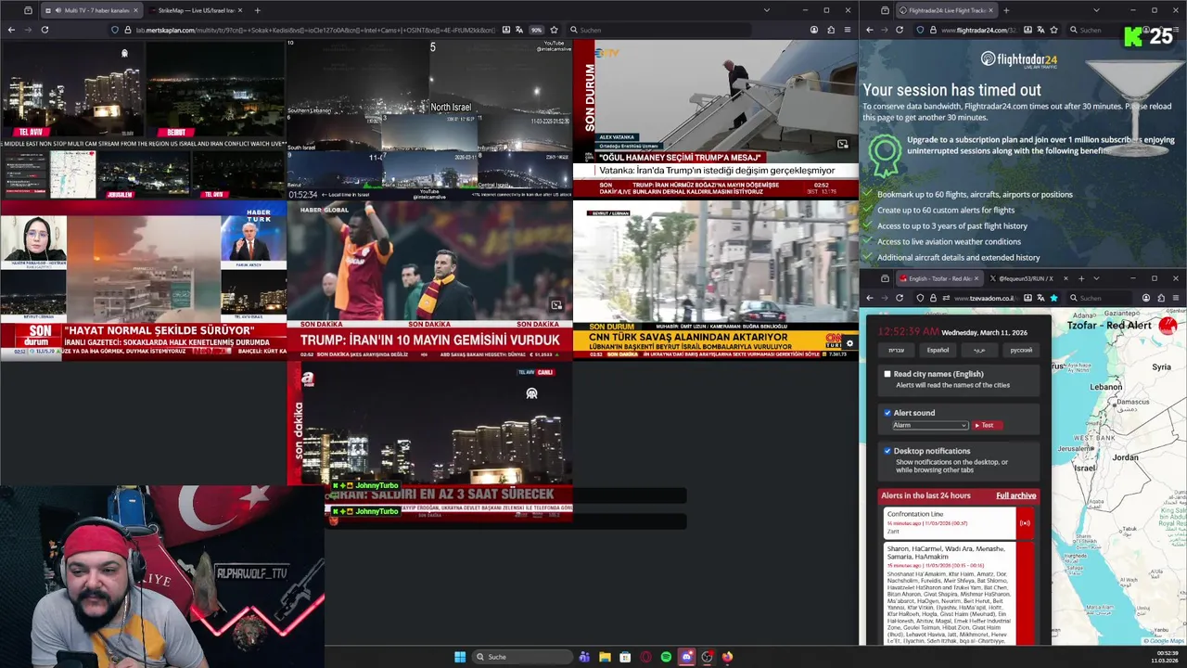Viewport: 1187px width, 668px height.
Task: Click the Windows taskbar Suche box
Action: pos(521,657)
